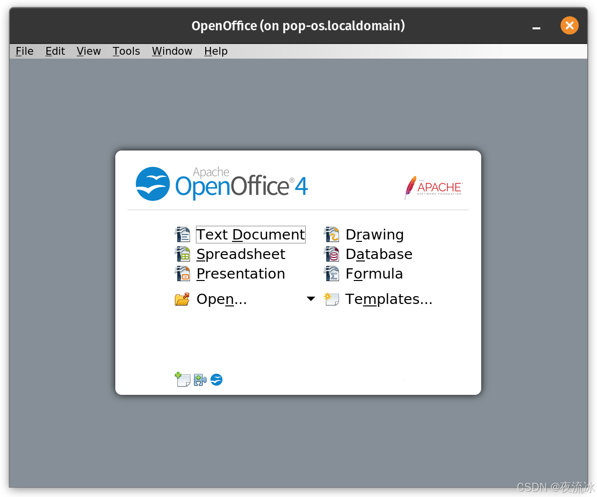
Task: Open the File menu
Action: point(24,51)
